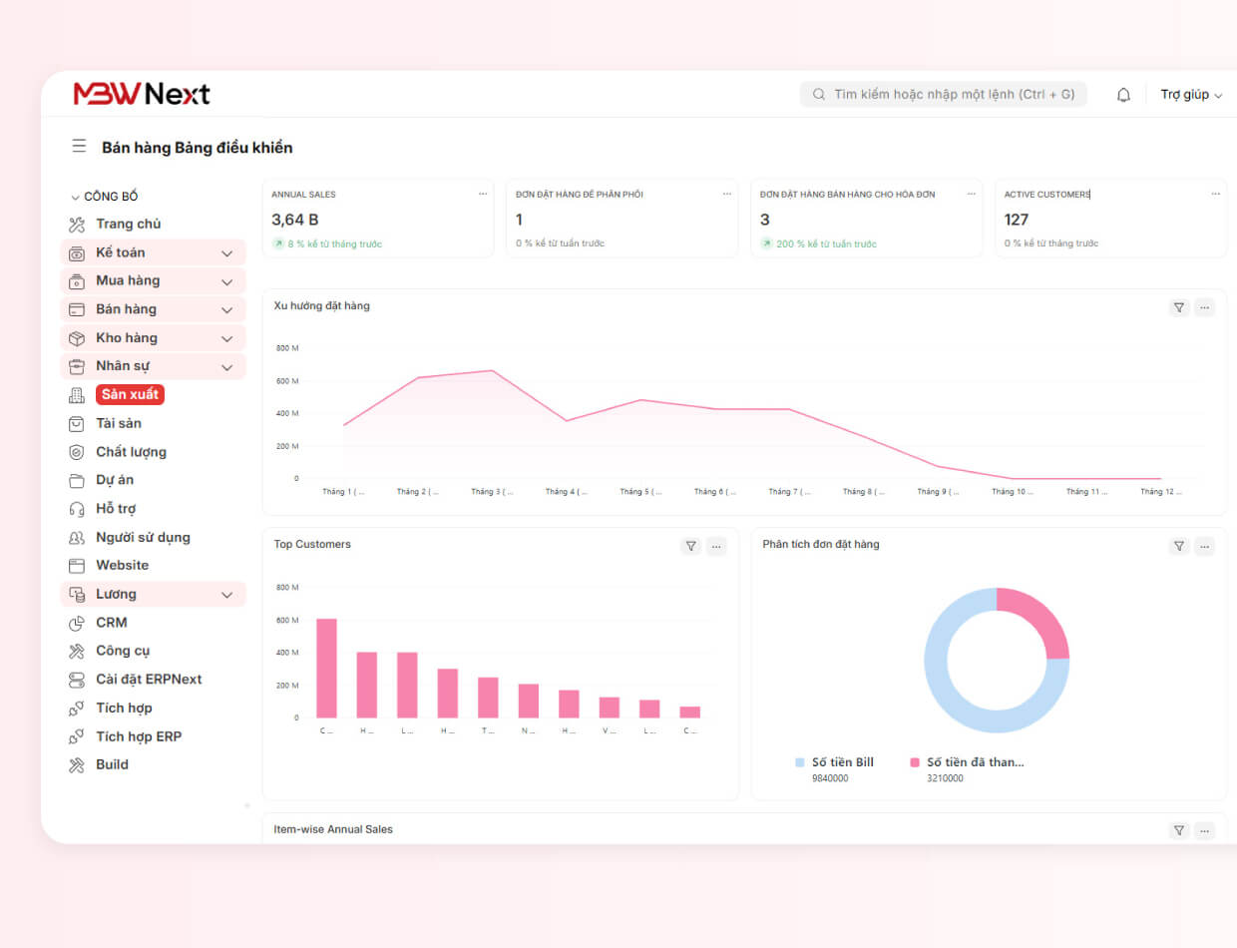Click the MBW Next logo

point(142,94)
